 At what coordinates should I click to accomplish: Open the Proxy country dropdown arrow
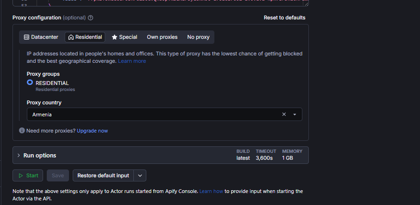click(295, 115)
